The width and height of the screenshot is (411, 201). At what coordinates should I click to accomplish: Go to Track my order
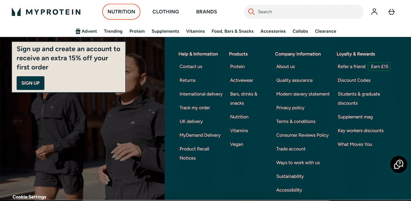[195, 108]
